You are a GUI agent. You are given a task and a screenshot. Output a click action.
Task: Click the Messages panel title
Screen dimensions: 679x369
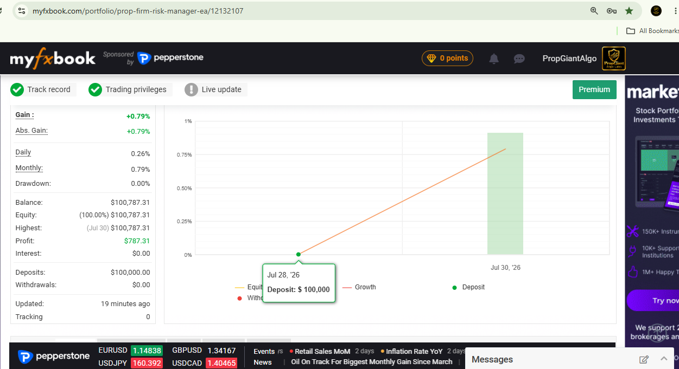492,359
